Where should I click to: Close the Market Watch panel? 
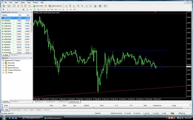coord(31,12)
